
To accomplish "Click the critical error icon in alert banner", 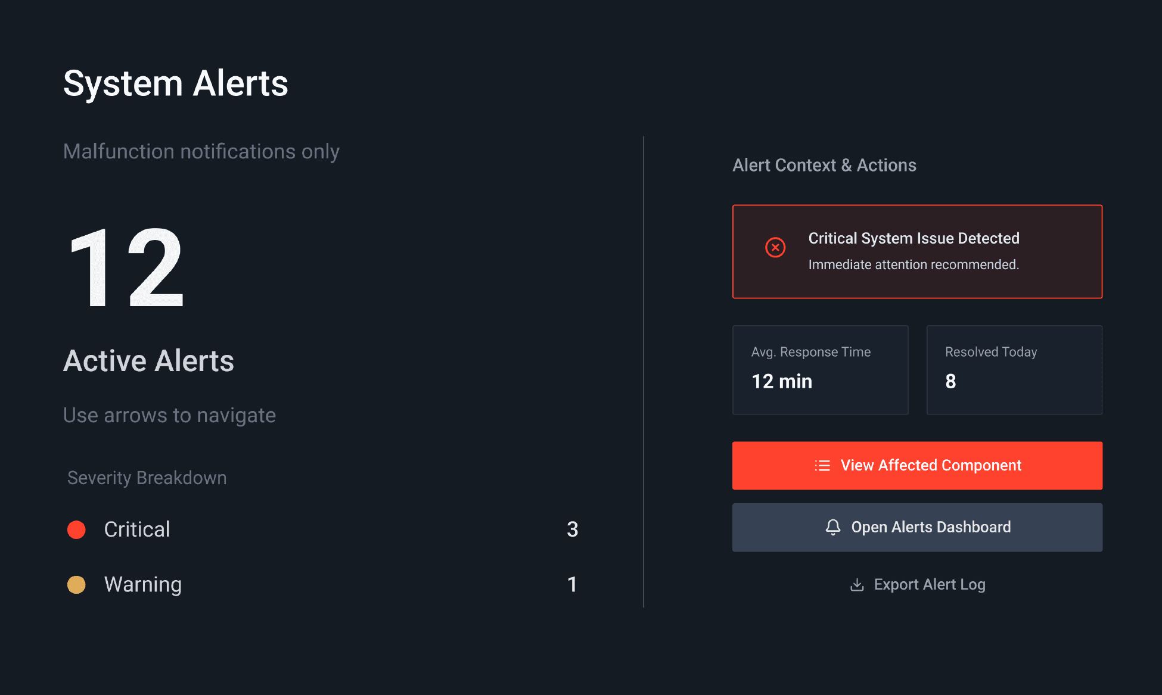I will [775, 247].
